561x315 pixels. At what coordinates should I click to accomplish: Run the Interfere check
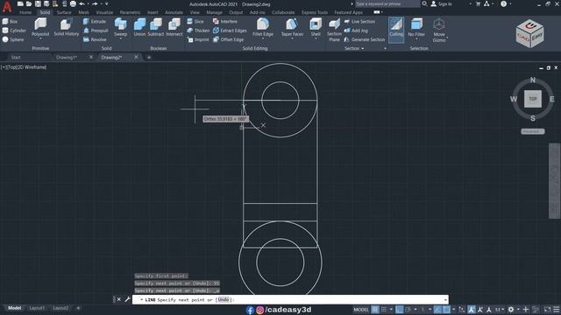(x=225, y=21)
